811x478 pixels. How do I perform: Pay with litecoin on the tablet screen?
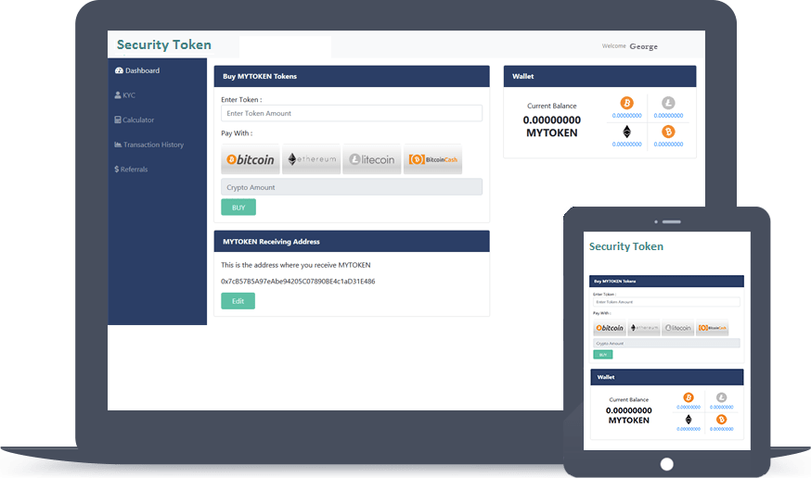[678, 328]
